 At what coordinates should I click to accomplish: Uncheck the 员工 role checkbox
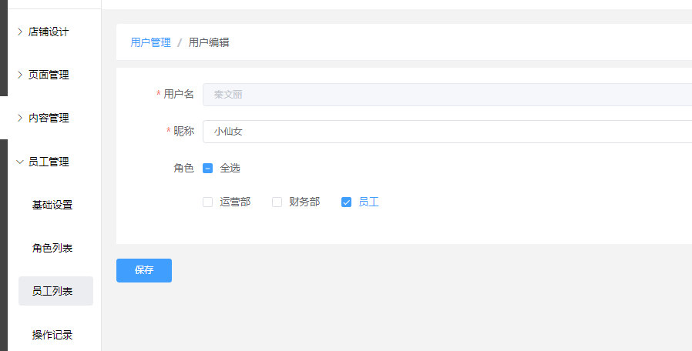346,202
